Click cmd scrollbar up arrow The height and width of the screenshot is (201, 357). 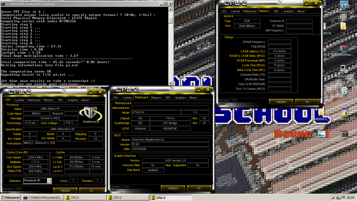click(x=170, y=10)
